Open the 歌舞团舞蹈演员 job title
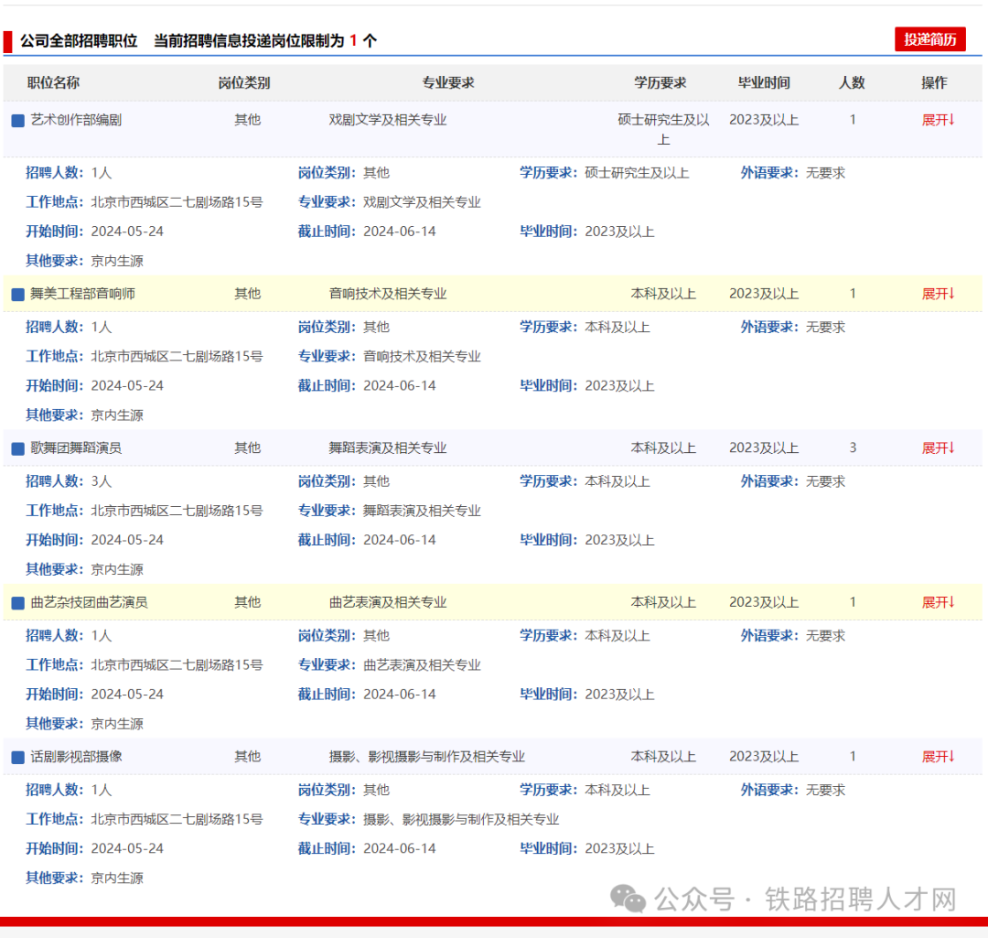This screenshot has height=938, width=988. click(76, 448)
